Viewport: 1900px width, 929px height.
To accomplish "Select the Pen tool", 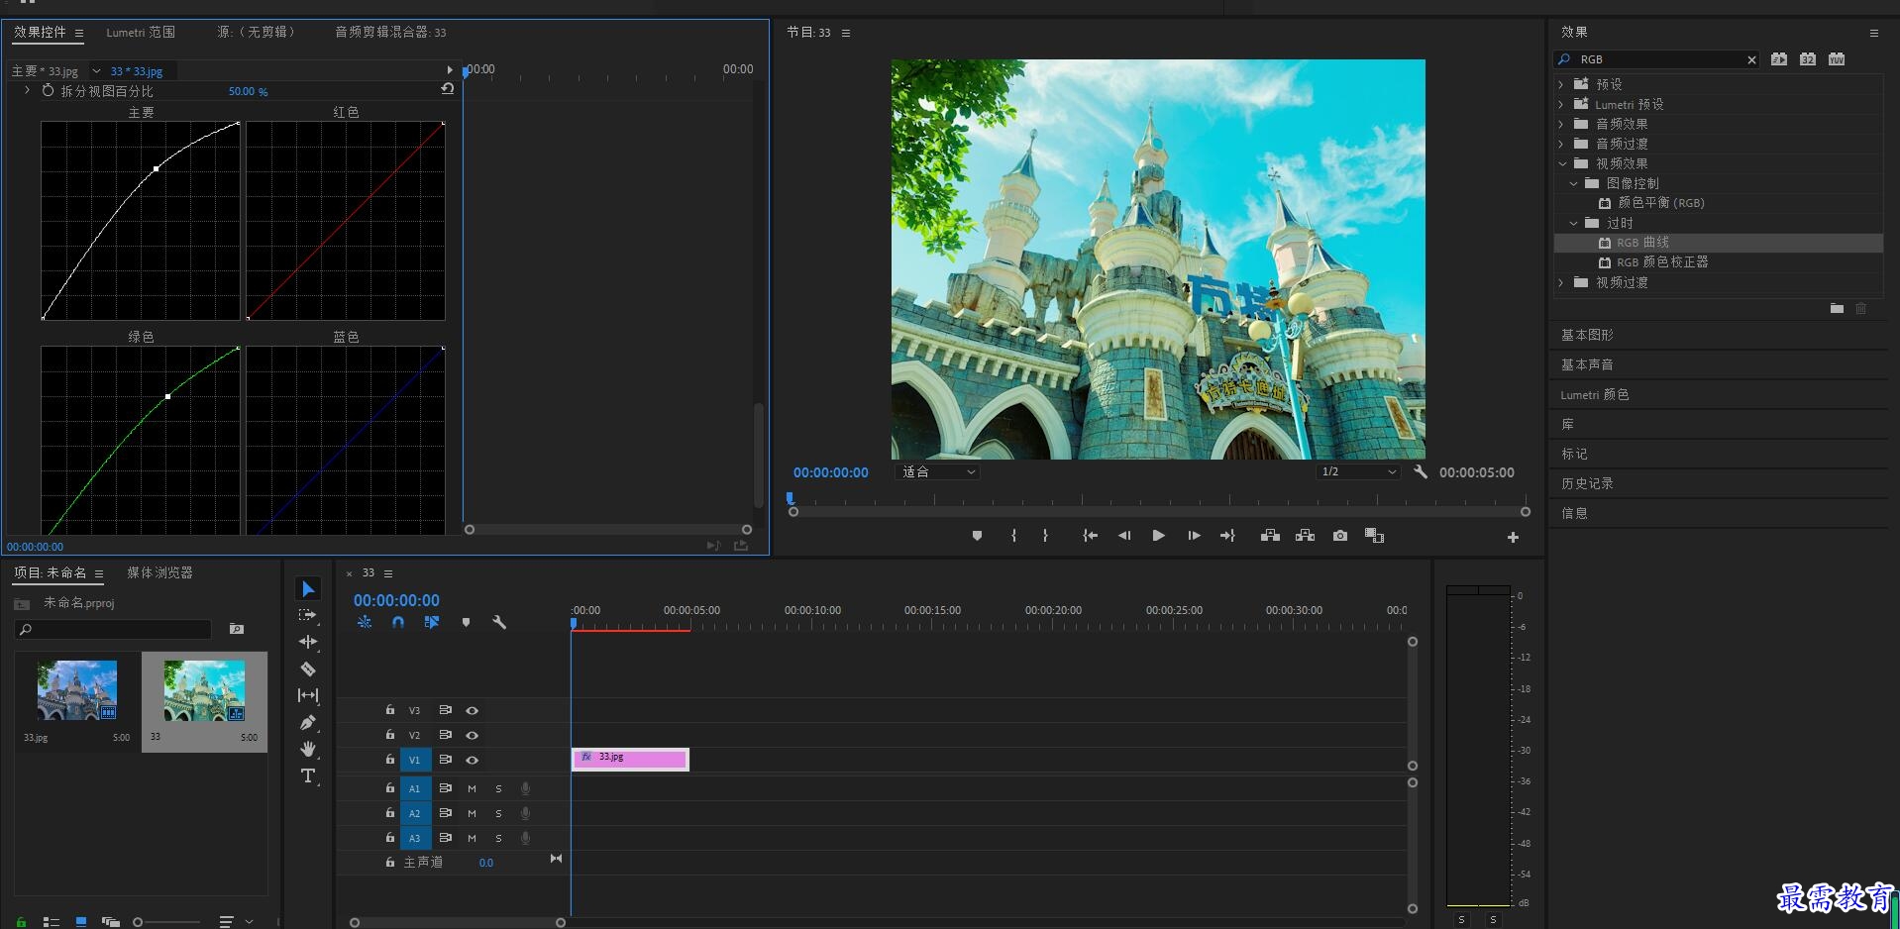I will coord(308,722).
